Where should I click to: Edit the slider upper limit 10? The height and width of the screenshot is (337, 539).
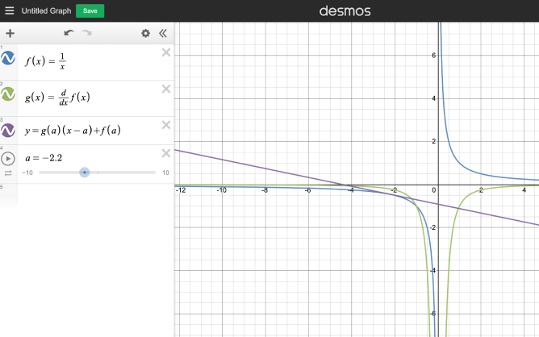click(x=165, y=173)
